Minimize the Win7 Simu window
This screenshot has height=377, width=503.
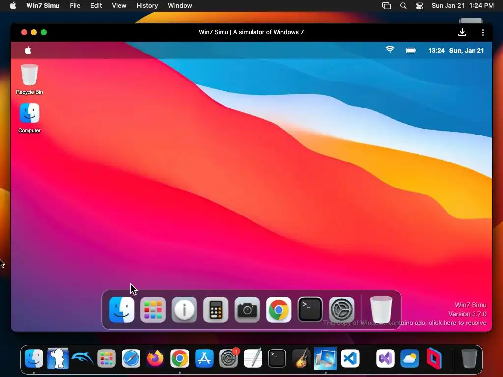(x=34, y=32)
